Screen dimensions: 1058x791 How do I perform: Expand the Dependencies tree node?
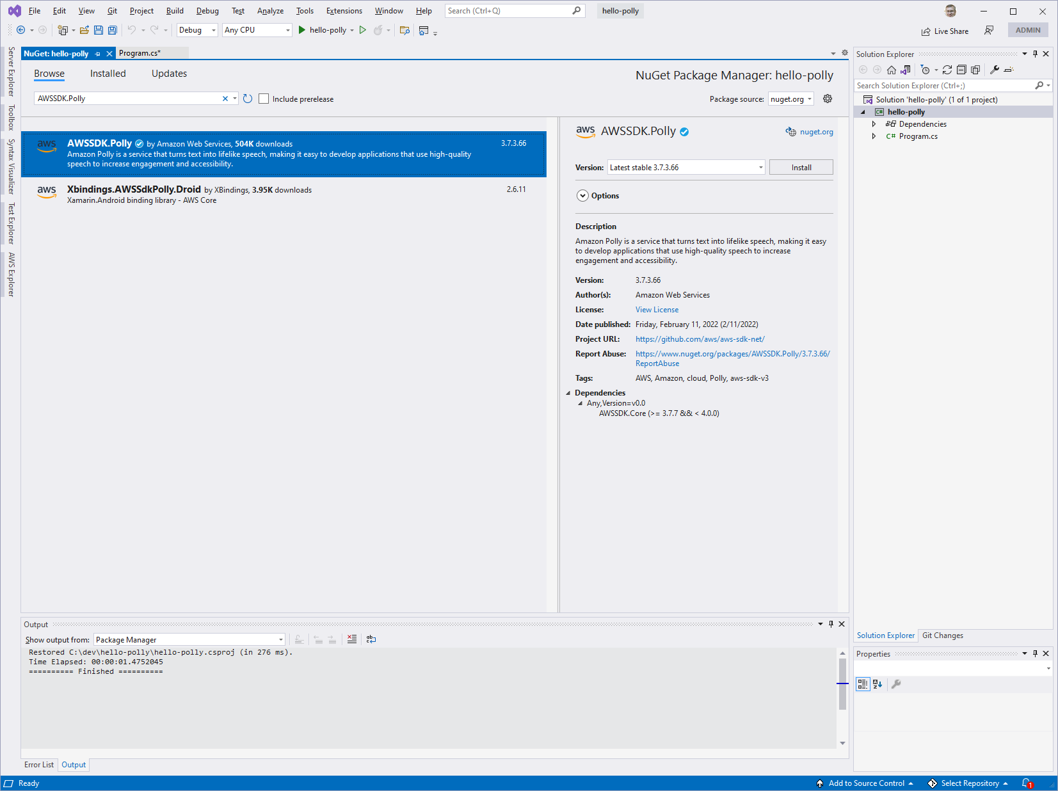(x=874, y=124)
